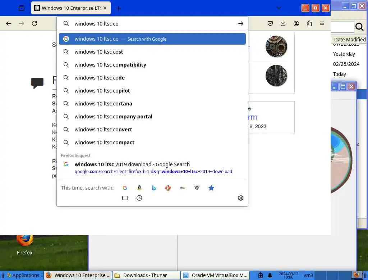368x280 pixels.
Task: Click the gears thumbnail on the page
Action: [276, 46]
